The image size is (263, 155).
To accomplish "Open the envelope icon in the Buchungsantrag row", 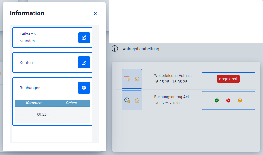I will 137,100.
